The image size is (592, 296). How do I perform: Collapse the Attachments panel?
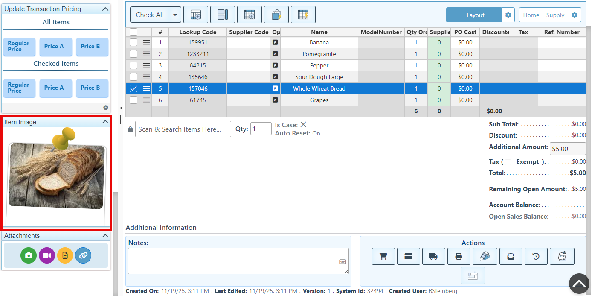pos(105,236)
